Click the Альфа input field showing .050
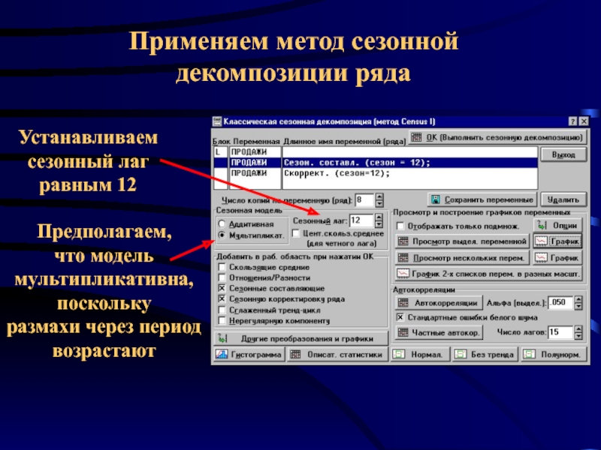The image size is (601, 450). (560, 303)
